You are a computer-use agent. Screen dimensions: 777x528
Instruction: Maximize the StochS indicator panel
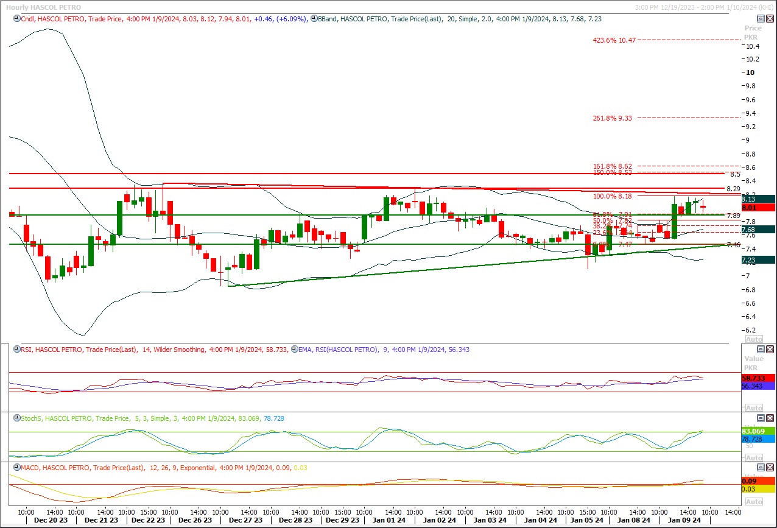pyautogui.click(x=760, y=418)
